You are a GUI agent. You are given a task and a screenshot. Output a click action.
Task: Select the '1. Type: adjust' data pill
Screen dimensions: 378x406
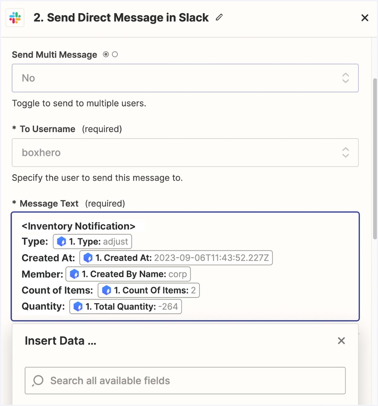[92, 241]
